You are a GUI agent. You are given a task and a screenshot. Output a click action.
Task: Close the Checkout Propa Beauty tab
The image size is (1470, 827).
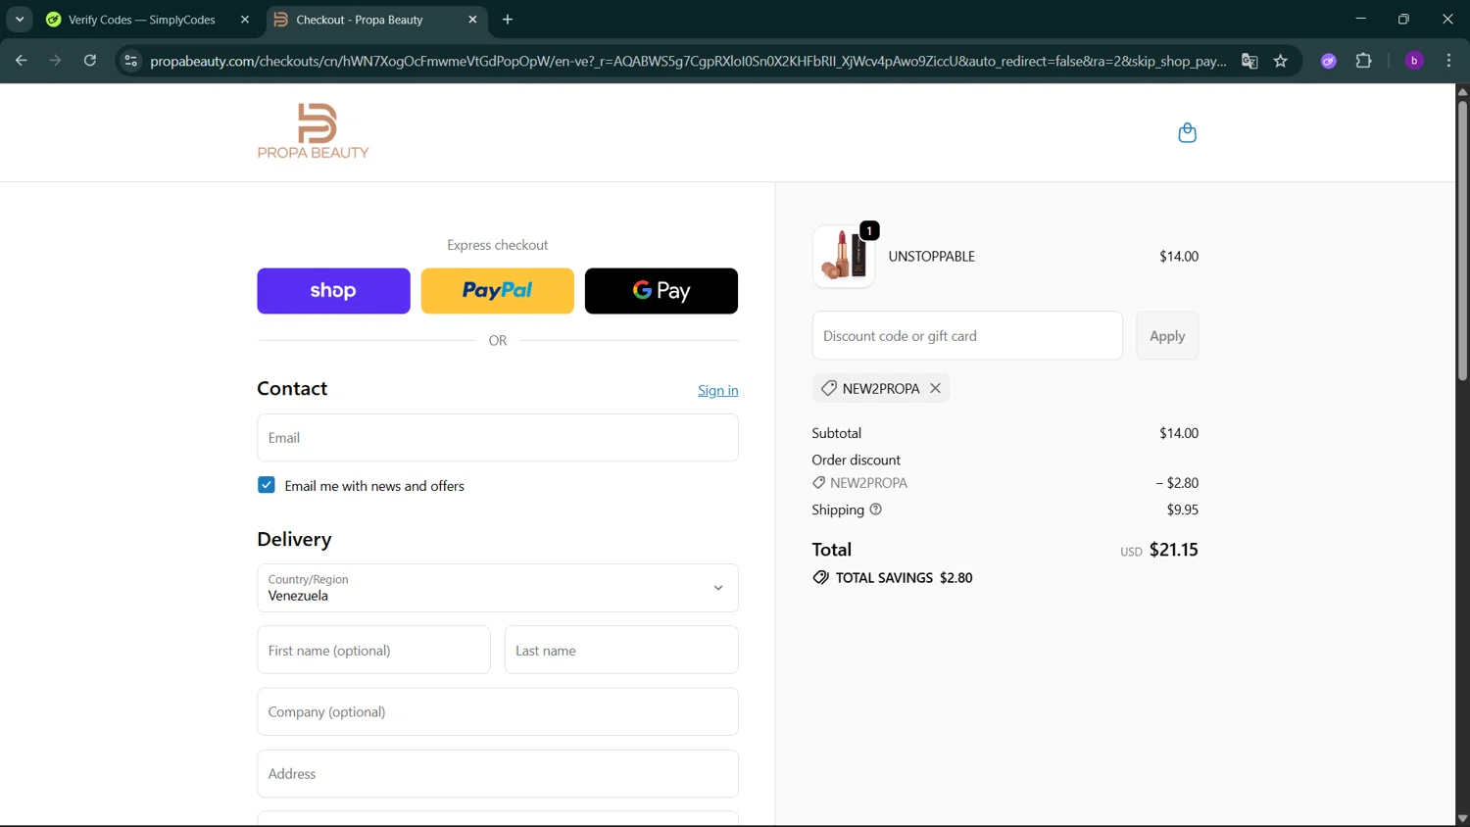point(472,20)
